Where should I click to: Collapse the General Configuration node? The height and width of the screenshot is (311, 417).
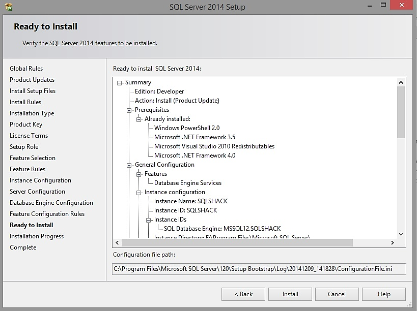click(x=129, y=165)
